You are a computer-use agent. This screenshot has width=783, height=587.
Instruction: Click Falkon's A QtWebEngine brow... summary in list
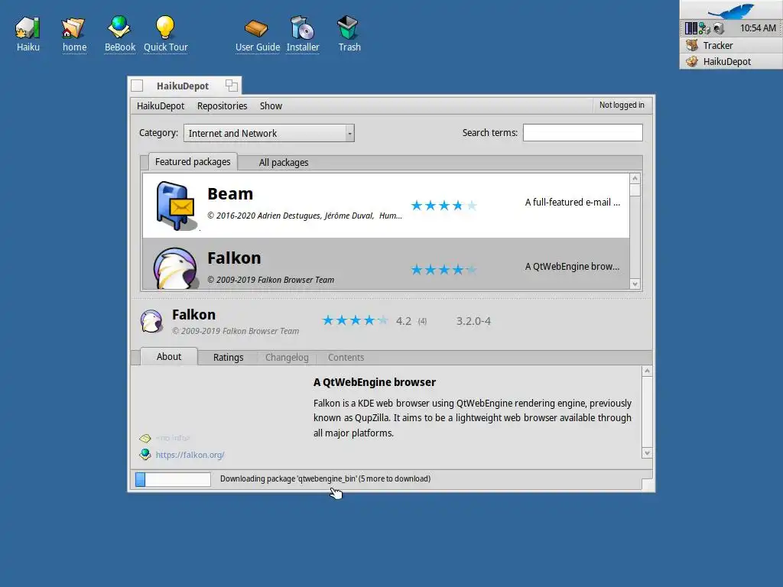pyautogui.click(x=572, y=267)
